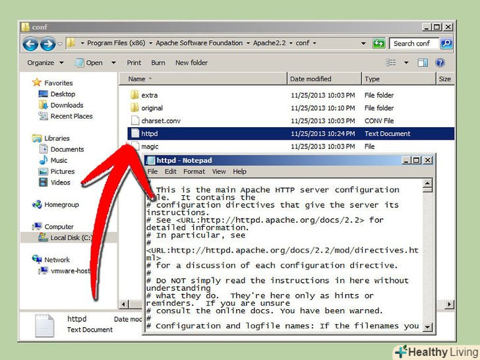
Task: Click Explorer horizontal scrollbar right arrow
Action: click(449, 304)
